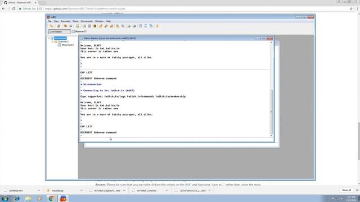Click Show all downloads button
The width and height of the screenshot is (360, 202).
346,190
